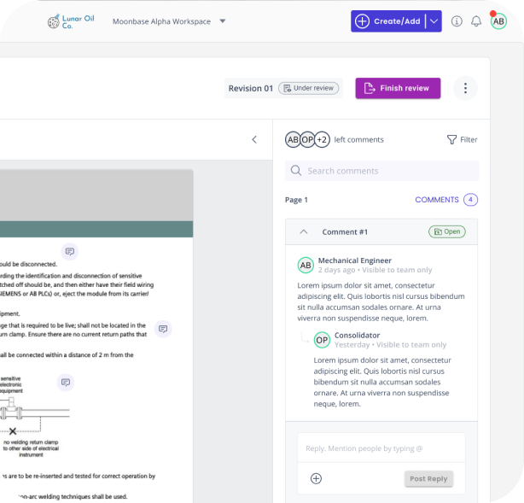The width and height of the screenshot is (524, 503).
Task: Click the comments count badge 4
Action: click(x=470, y=200)
